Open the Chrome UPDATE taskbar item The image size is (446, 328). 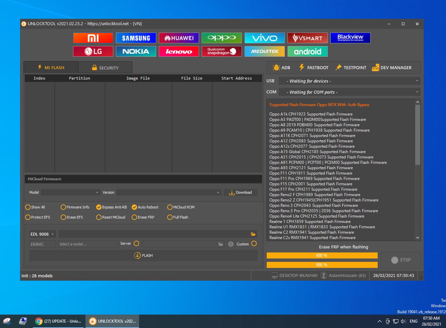(59, 321)
